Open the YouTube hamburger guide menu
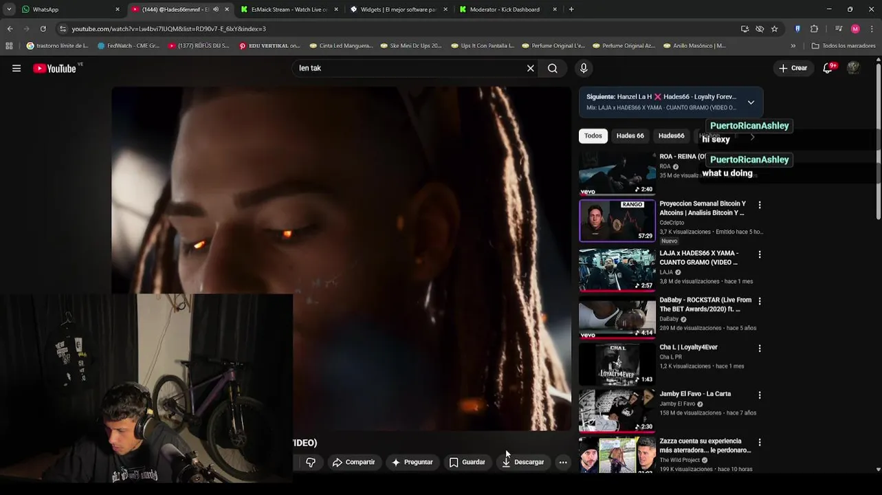882x495 pixels. point(16,68)
